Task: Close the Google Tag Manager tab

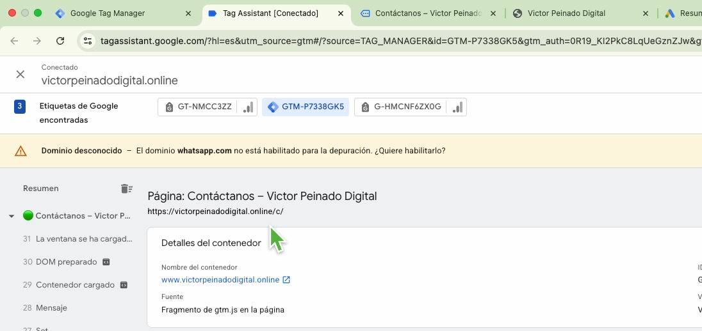Action: pos(188,13)
